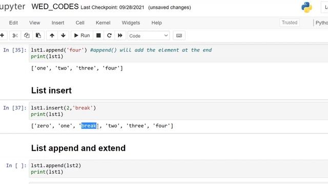Cut selected cells with the scissors icon

[x=15, y=35]
